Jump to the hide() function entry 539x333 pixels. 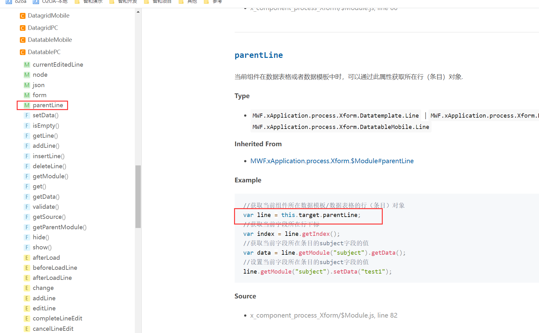41,237
